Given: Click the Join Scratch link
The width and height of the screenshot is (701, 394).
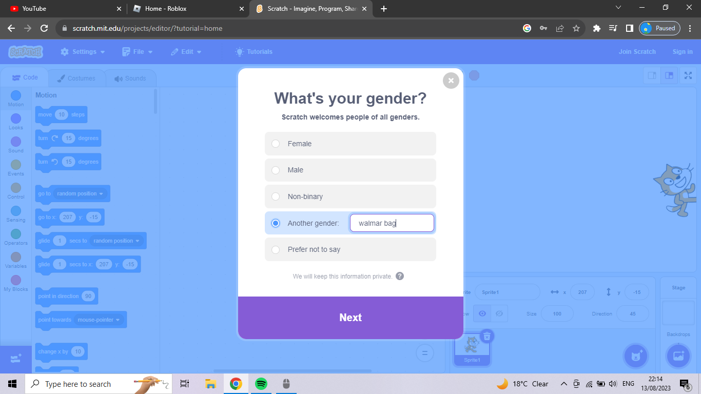Looking at the screenshot, I should (x=637, y=52).
